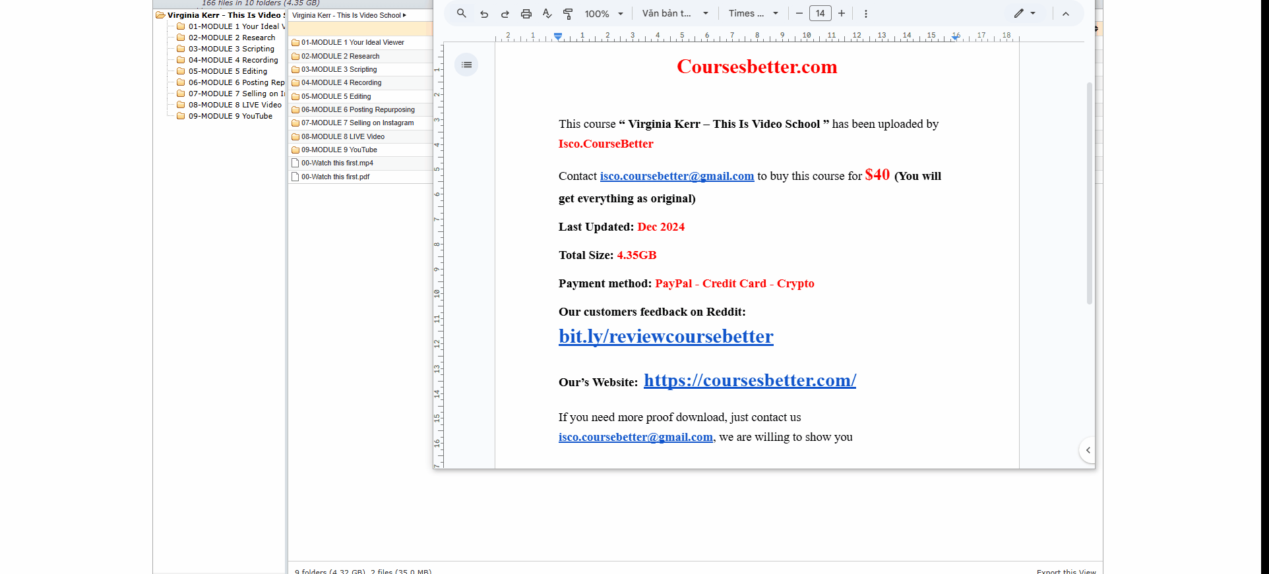The width and height of the screenshot is (1269, 574).
Task: Click the undo arrow icon
Action: [484, 14]
